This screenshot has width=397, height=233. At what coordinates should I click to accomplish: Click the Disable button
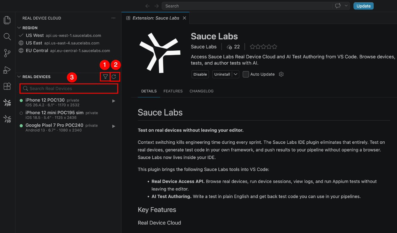coord(200,74)
